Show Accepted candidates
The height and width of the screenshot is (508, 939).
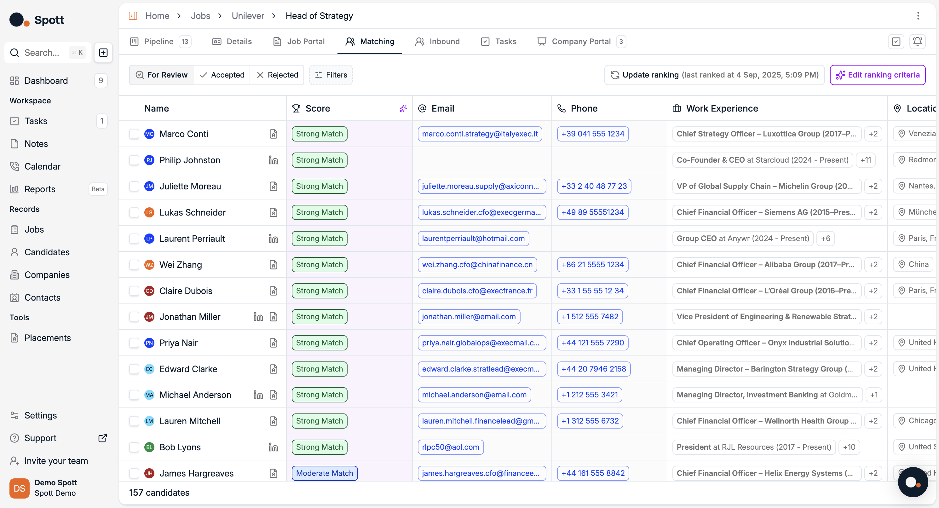pyautogui.click(x=222, y=75)
